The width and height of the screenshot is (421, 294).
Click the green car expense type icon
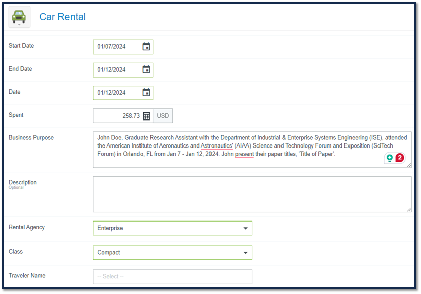tap(19, 17)
